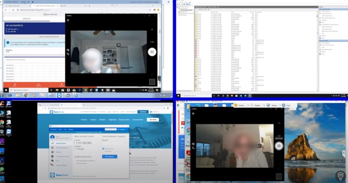Enable Start TeamViewer with Windows checkbox
348x183 pixels.
(76, 160)
